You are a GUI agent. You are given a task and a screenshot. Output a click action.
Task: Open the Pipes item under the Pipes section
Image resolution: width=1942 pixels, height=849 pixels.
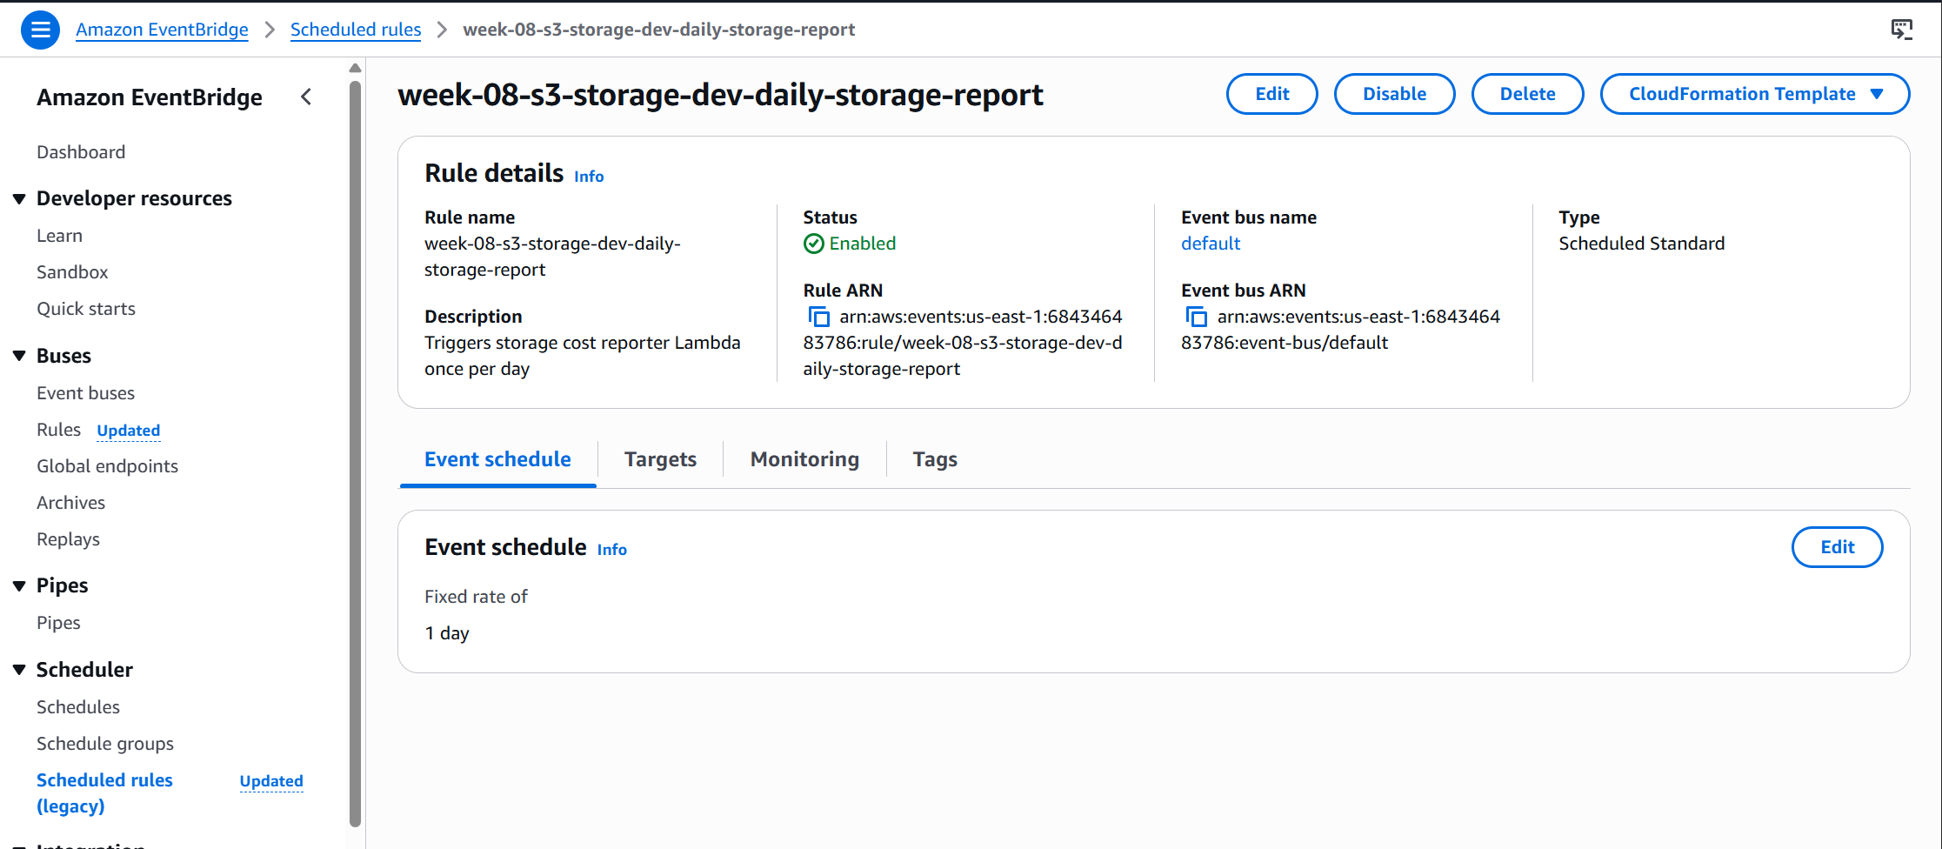point(58,623)
